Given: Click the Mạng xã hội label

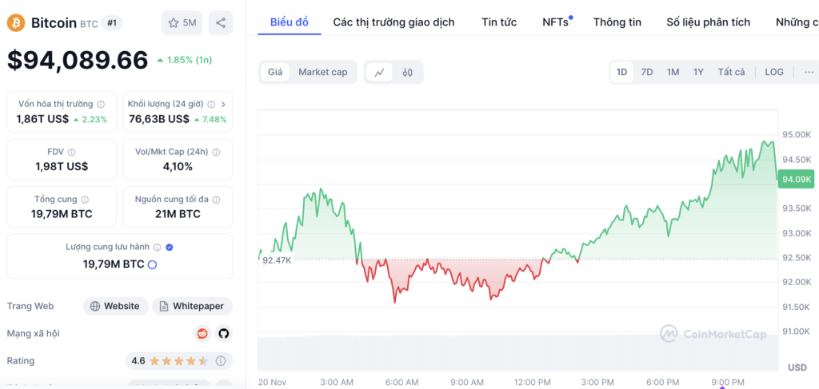Looking at the screenshot, I should [33, 333].
